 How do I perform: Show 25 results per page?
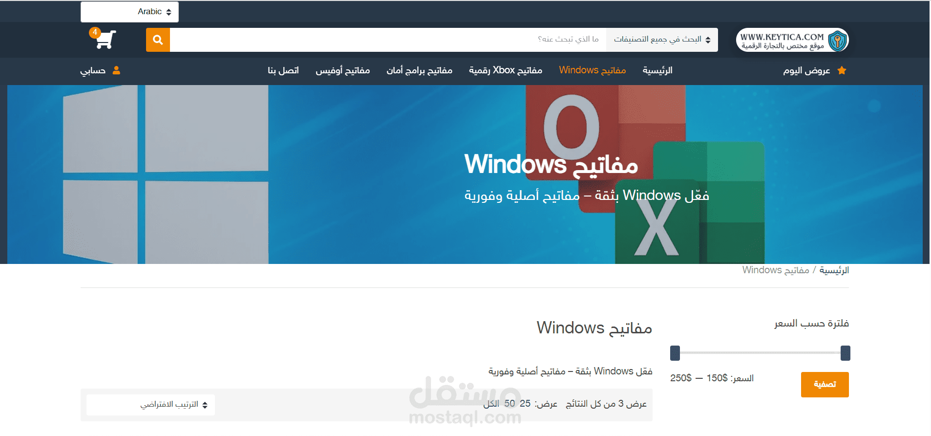pyautogui.click(x=525, y=404)
